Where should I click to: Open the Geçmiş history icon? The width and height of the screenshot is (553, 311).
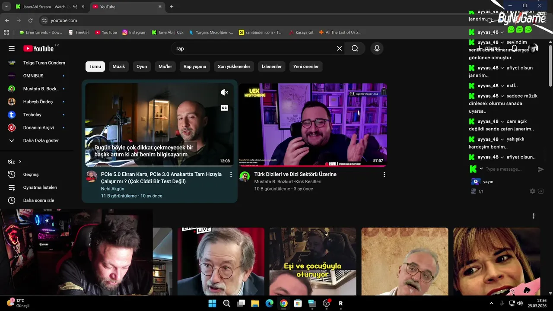[x=12, y=175]
